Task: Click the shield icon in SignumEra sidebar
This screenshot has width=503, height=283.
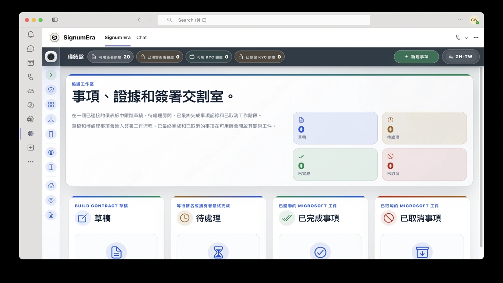Action: pyautogui.click(x=51, y=90)
